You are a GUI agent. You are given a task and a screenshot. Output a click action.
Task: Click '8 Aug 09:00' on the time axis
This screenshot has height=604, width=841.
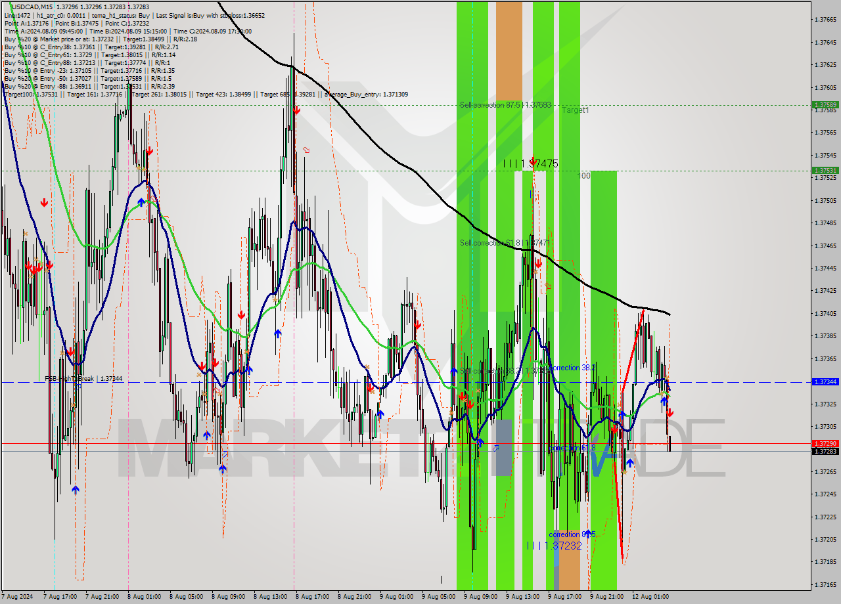(228, 597)
